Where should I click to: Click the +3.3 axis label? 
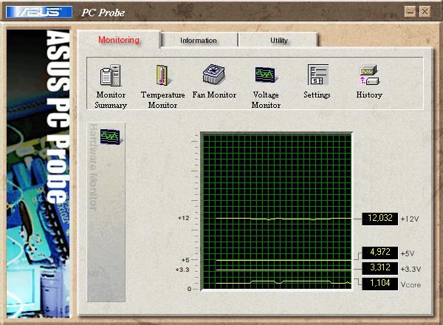point(182,270)
